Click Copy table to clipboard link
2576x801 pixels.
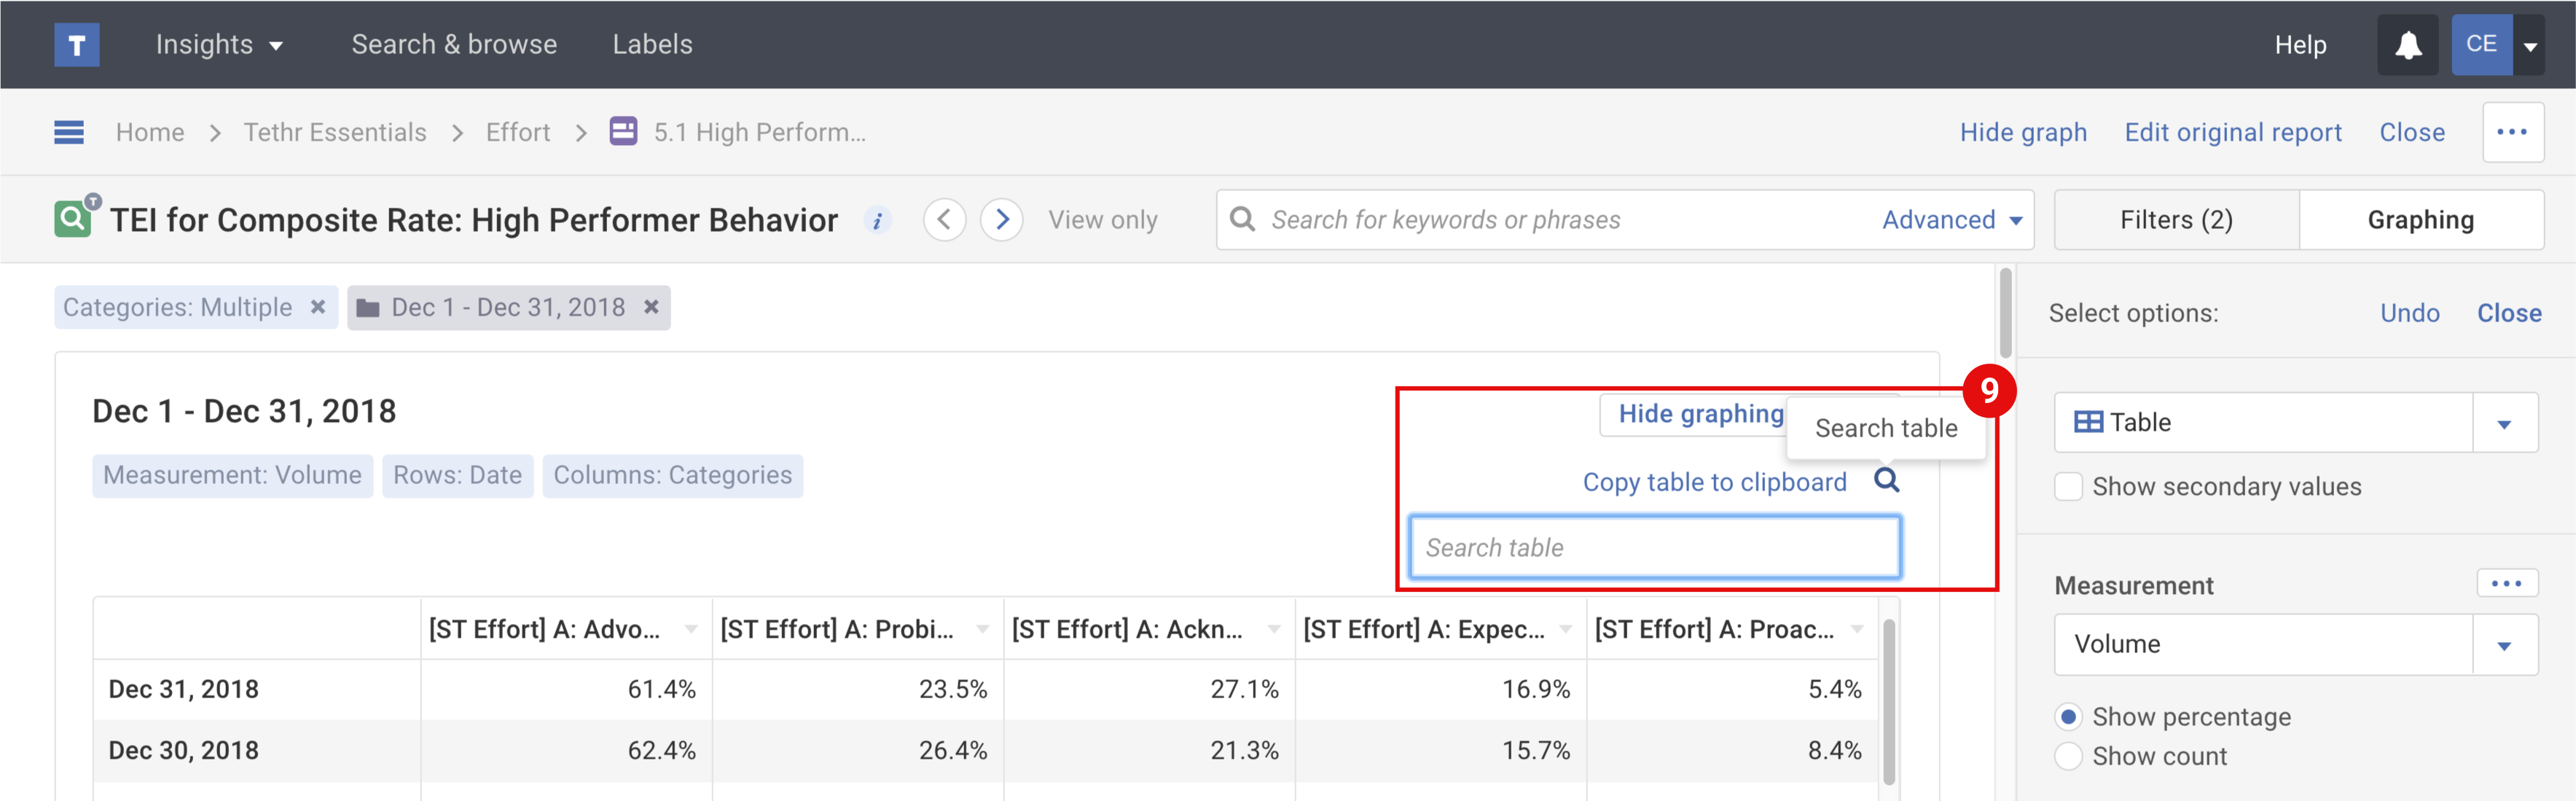1714,482
